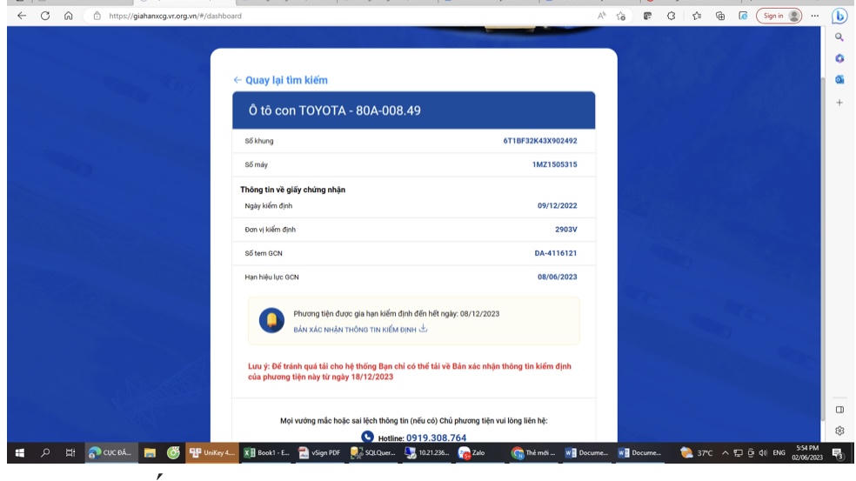Download BẢN XÁC NHẬN THÔNG TIN KIỂM ĐỊNH
The height and width of the screenshot is (481, 856).
[360, 330]
